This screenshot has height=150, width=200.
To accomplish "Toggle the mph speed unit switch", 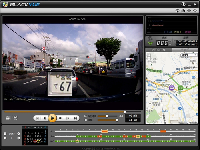I will coord(170,44).
